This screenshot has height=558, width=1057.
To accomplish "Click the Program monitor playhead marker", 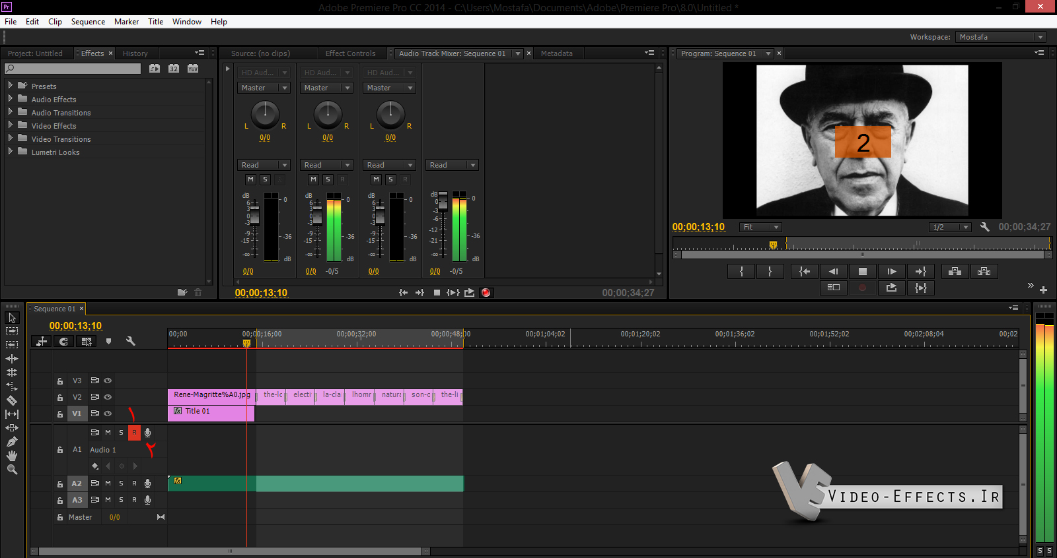I will click(773, 245).
